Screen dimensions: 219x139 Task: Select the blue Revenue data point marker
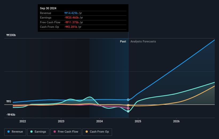coord(128,100)
